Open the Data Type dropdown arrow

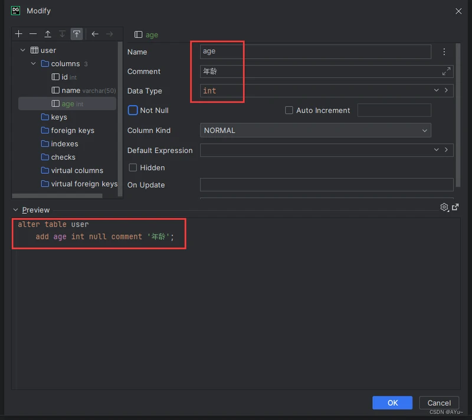click(436, 90)
